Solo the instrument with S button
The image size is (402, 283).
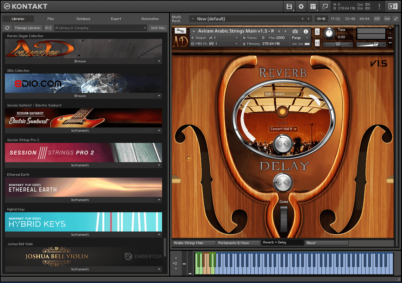click(317, 32)
